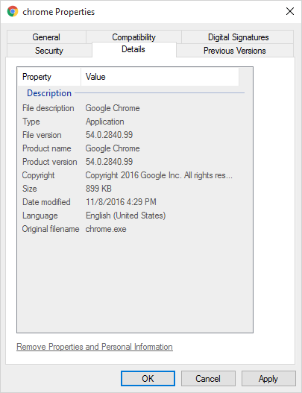Screen dimensions: 302x393
Task: Select the File version property label
Action: point(42,135)
